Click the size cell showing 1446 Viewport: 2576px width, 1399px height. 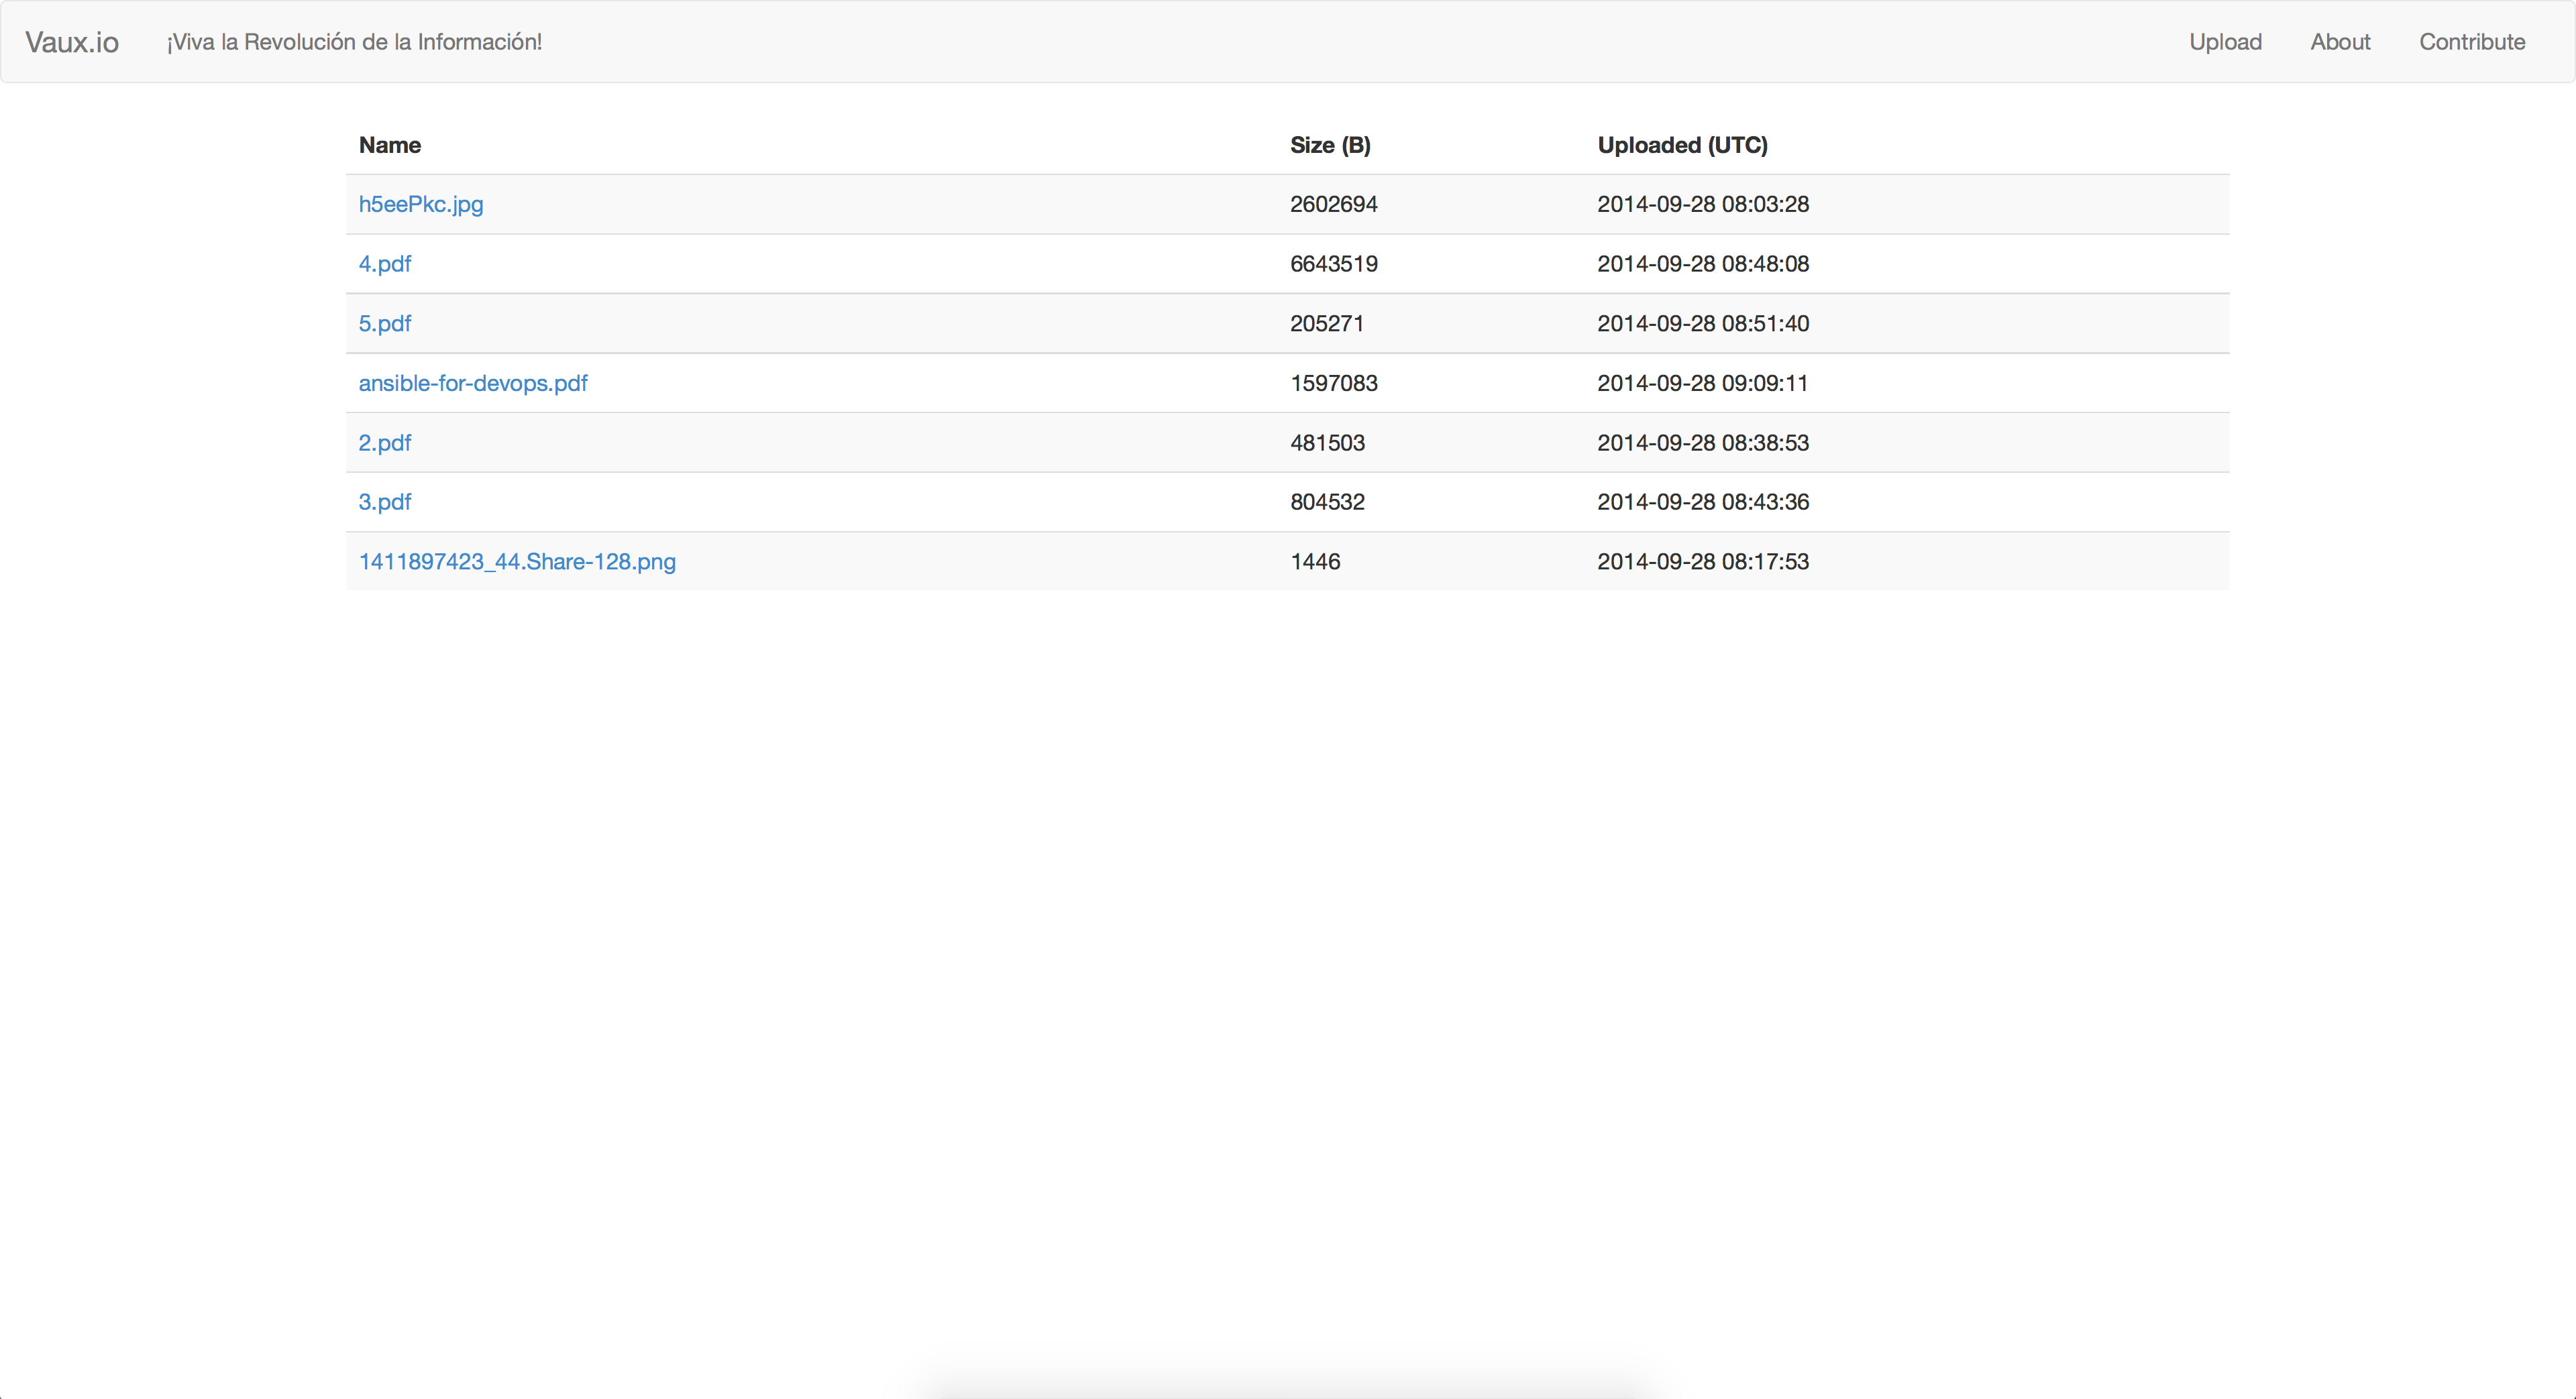point(1315,562)
